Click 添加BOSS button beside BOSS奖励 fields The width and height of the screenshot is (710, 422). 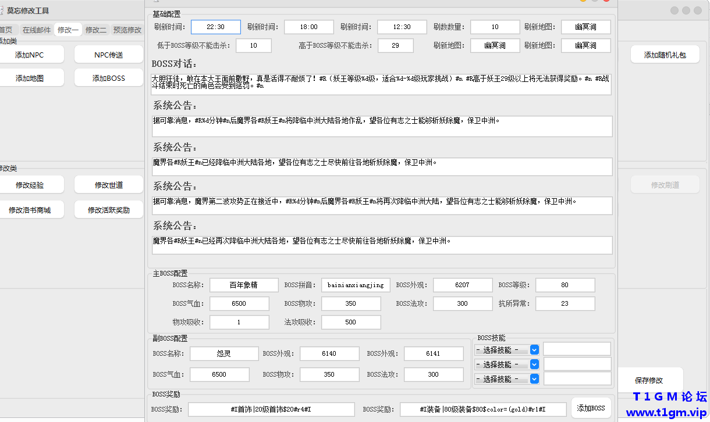pyautogui.click(x=591, y=408)
